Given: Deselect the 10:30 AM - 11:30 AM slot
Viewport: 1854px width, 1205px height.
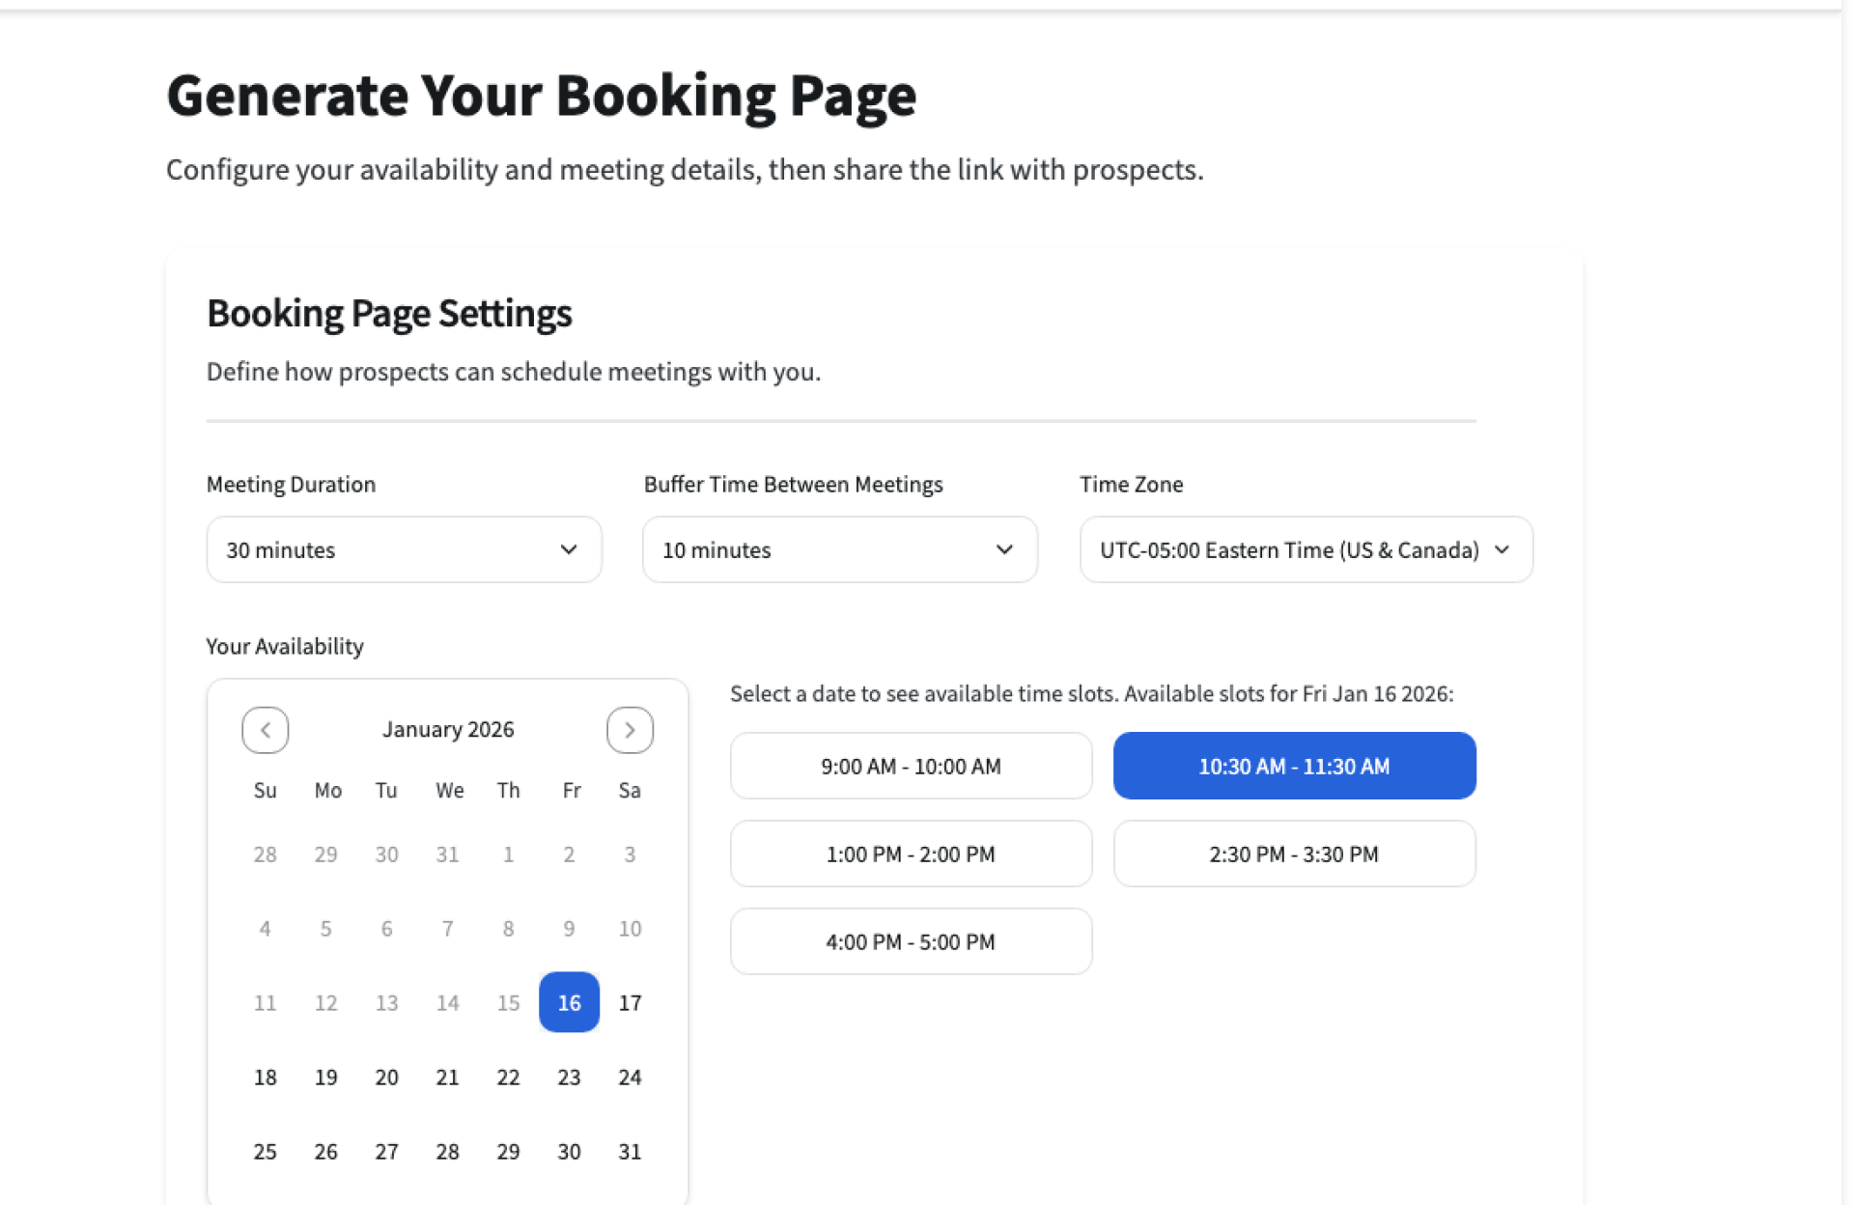Looking at the screenshot, I should (x=1294, y=766).
